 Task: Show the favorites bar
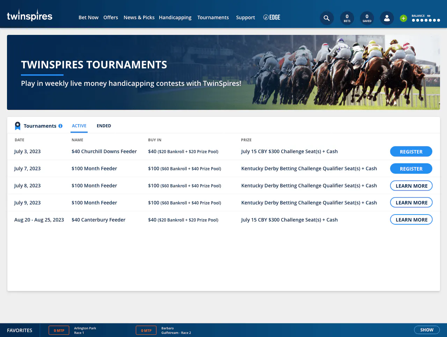pos(427,330)
